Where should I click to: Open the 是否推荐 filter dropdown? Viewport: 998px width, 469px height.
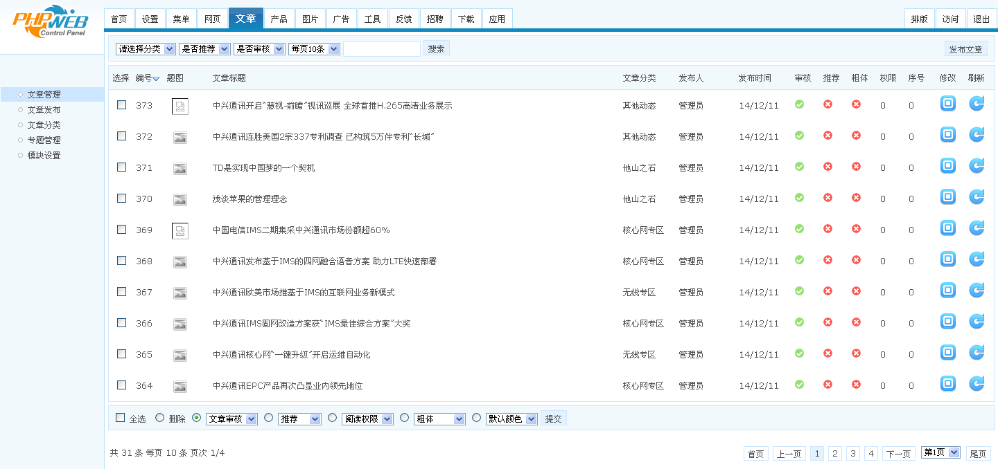pyautogui.click(x=204, y=49)
